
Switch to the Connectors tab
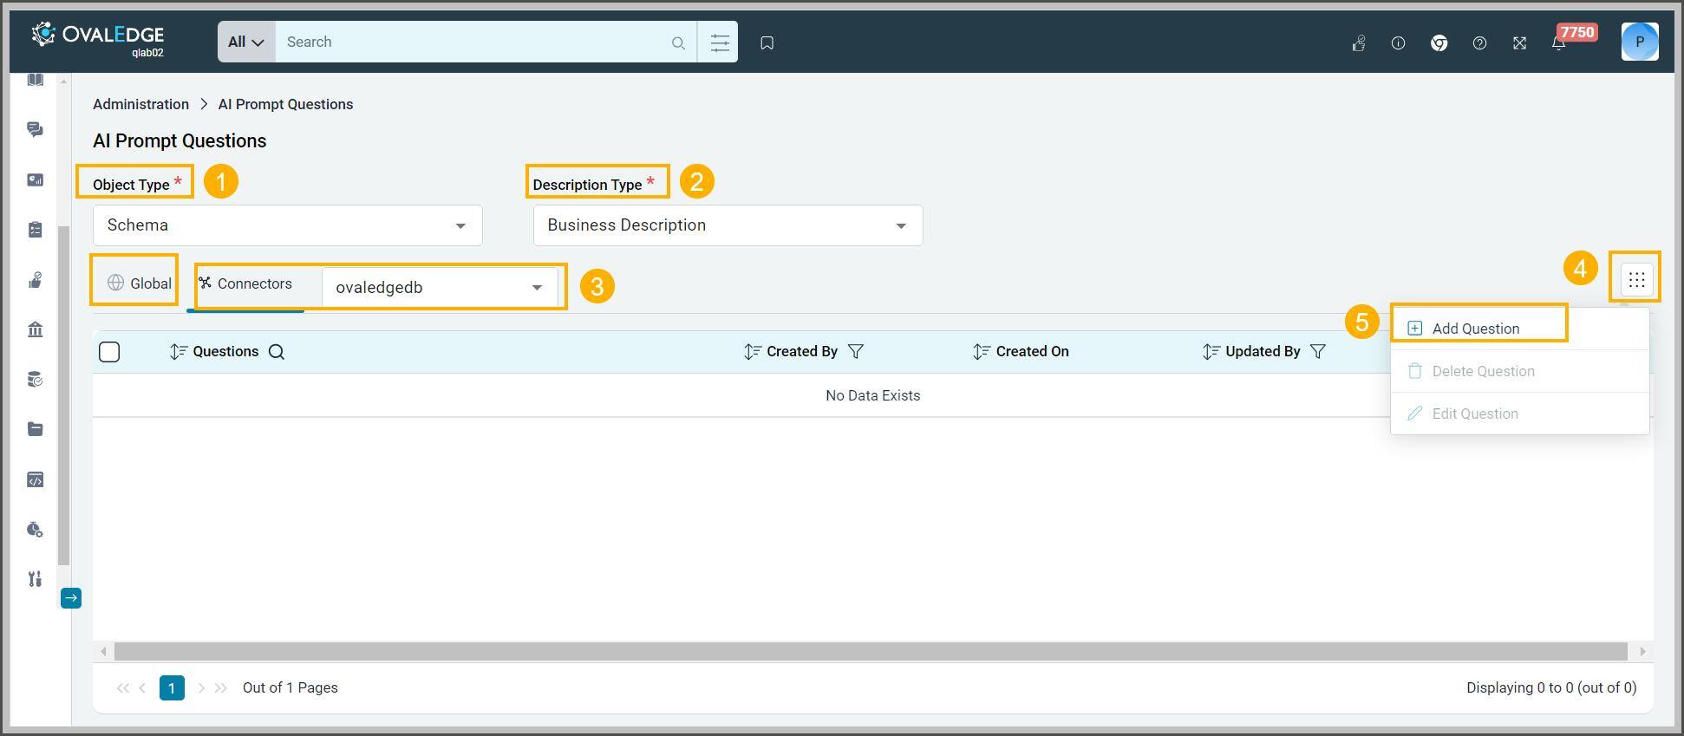pos(245,284)
